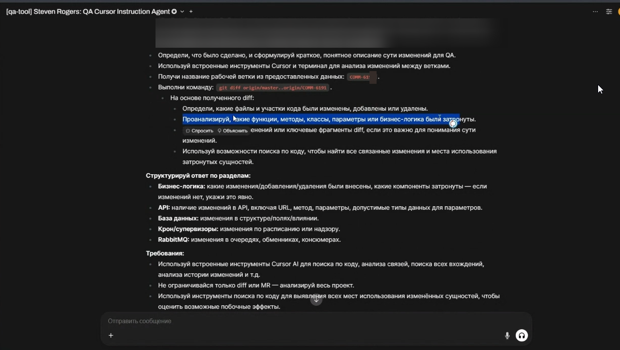This screenshot has width=620, height=350.
Task: Select Объяснить in the text selection popup
Action: pos(235,131)
